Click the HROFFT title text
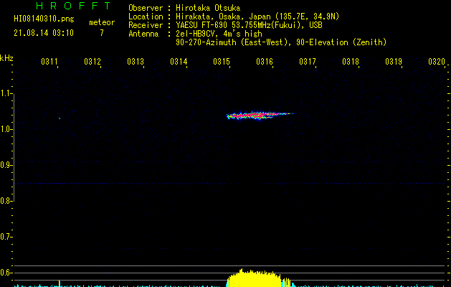 [x=74, y=6]
